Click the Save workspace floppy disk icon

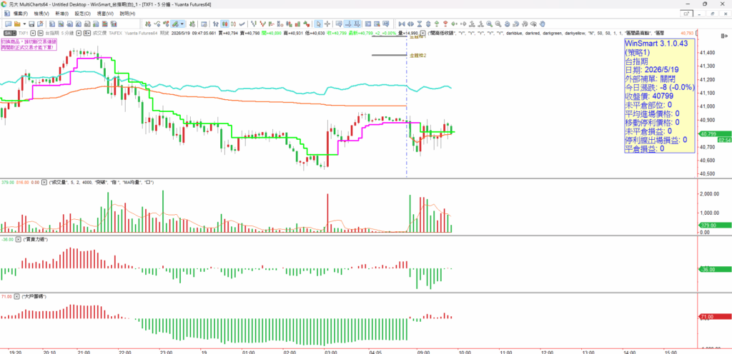point(31,24)
